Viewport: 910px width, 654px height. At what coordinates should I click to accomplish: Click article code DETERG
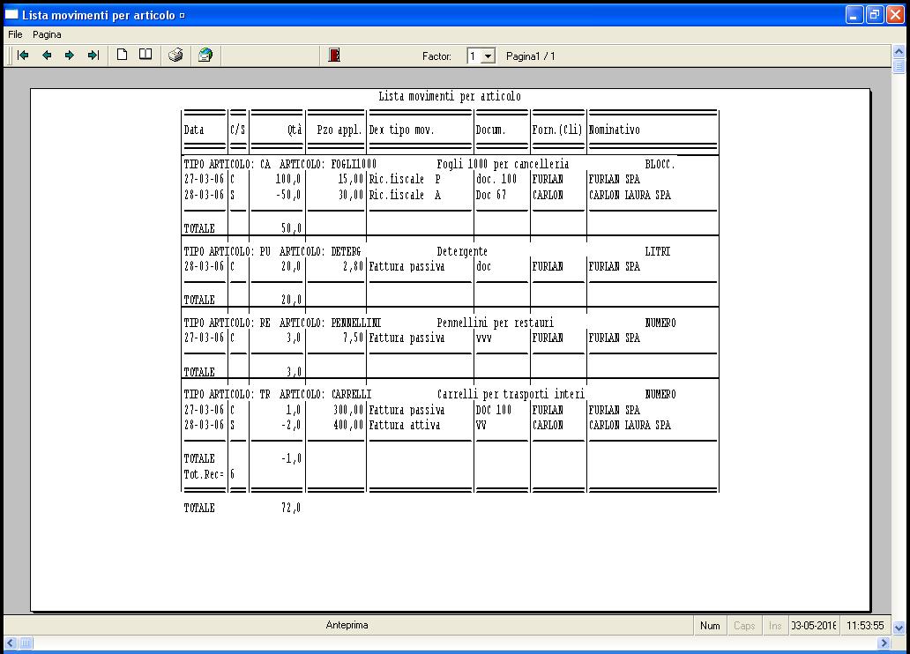346,251
